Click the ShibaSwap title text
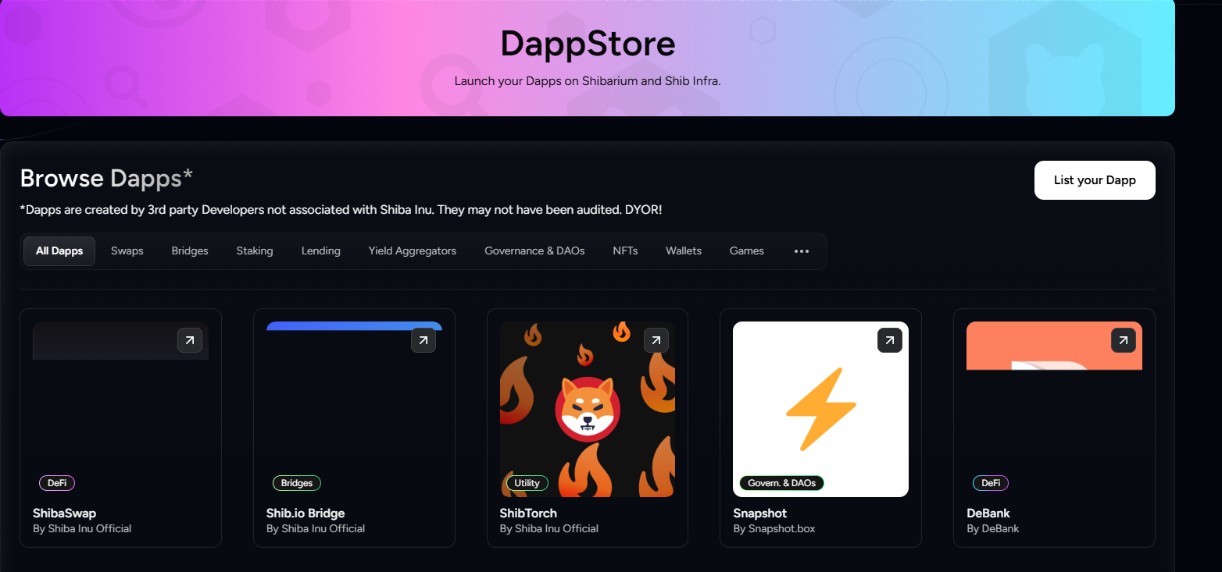The height and width of the screenshot is (572, 1222). point(65,513)
